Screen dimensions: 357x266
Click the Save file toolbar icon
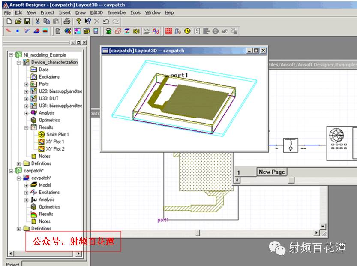[x=27, y=21]
